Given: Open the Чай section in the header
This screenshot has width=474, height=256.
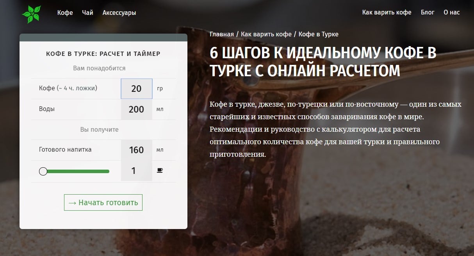Looking at the screenshot, I should [x=87, y=13].
